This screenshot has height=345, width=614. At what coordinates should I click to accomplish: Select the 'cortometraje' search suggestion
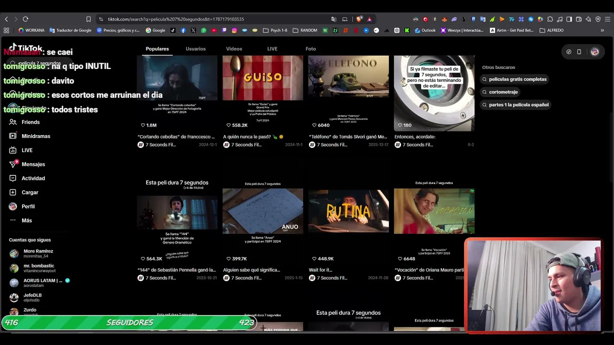click(500, 92)
